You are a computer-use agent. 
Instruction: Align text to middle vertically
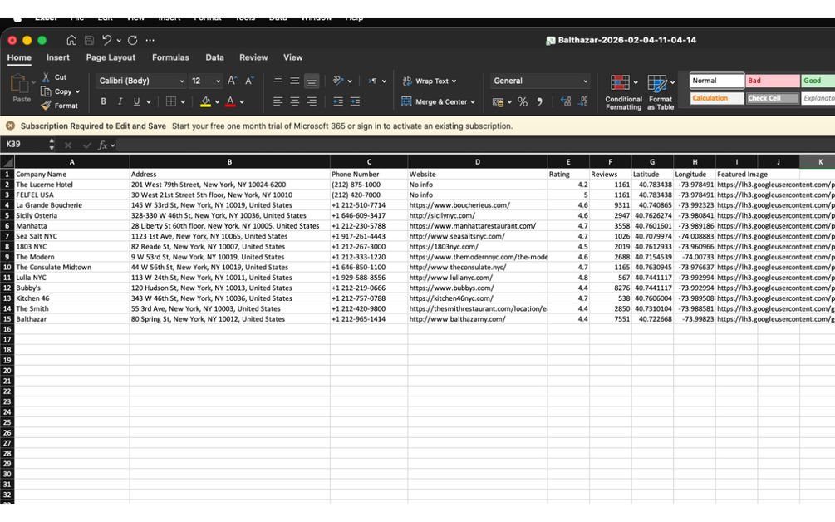294,81
